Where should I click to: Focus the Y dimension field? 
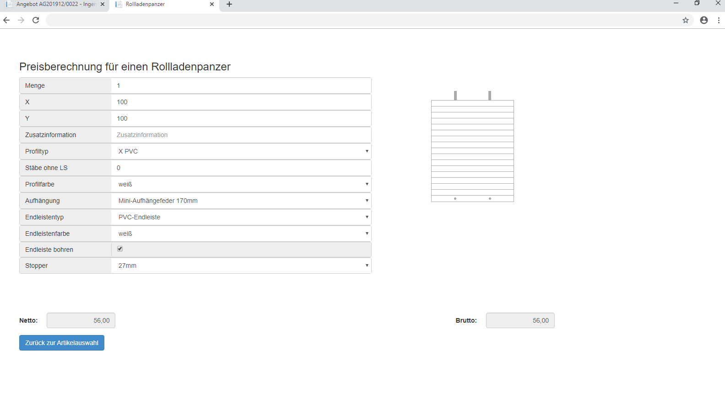241,118
